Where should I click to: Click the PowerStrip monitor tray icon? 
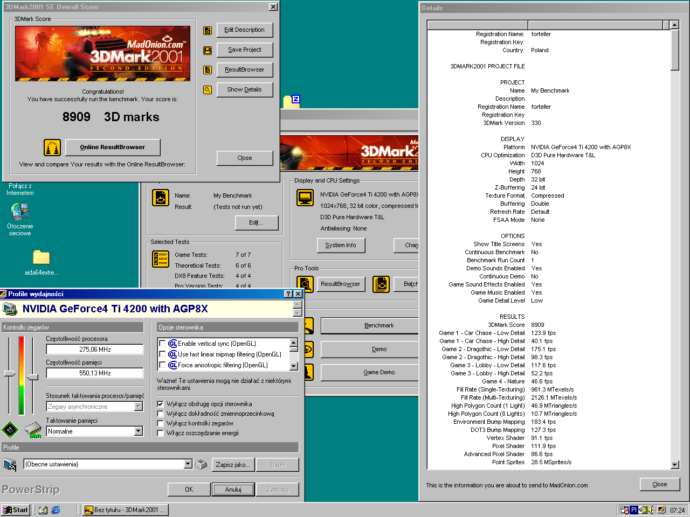[661, 510]
